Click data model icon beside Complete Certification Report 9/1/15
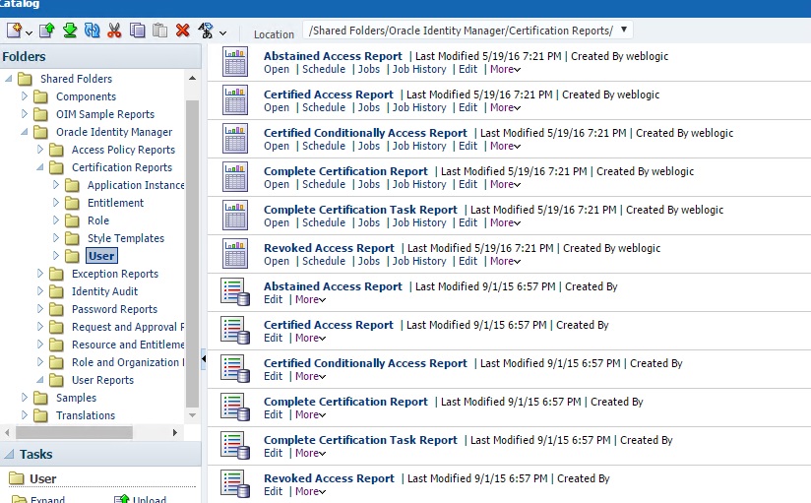 [x=235, y=407]
